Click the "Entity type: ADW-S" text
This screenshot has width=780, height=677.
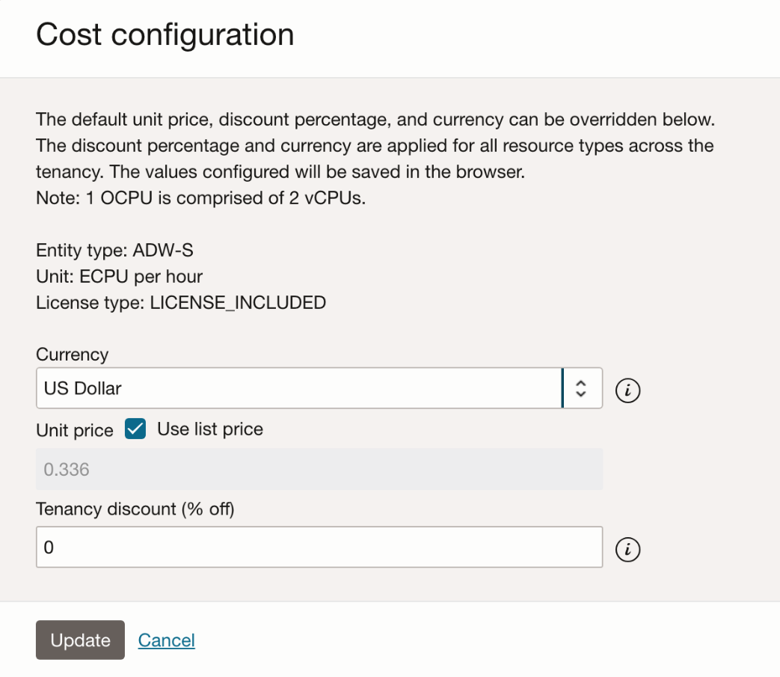tap(115, 250)
